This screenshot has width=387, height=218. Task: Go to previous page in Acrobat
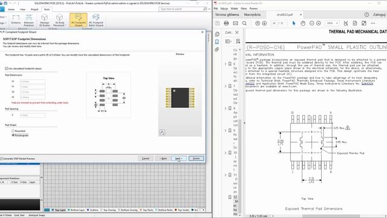pyautogui.click(x=258, y=23)
